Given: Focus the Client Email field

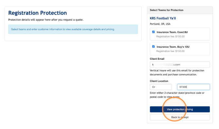Looking at the screenshot, I should (x=180, y=65).
